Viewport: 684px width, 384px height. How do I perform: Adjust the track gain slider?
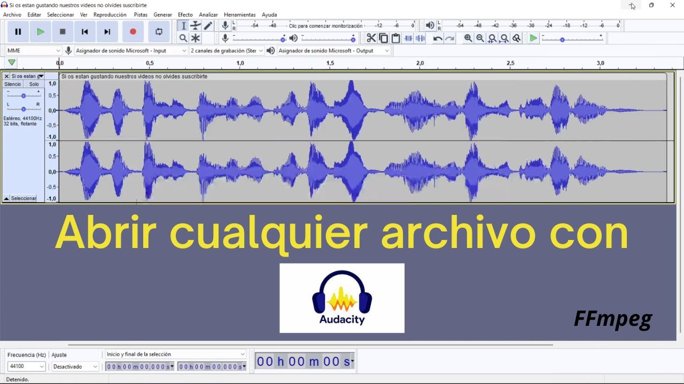pos(24,95)
